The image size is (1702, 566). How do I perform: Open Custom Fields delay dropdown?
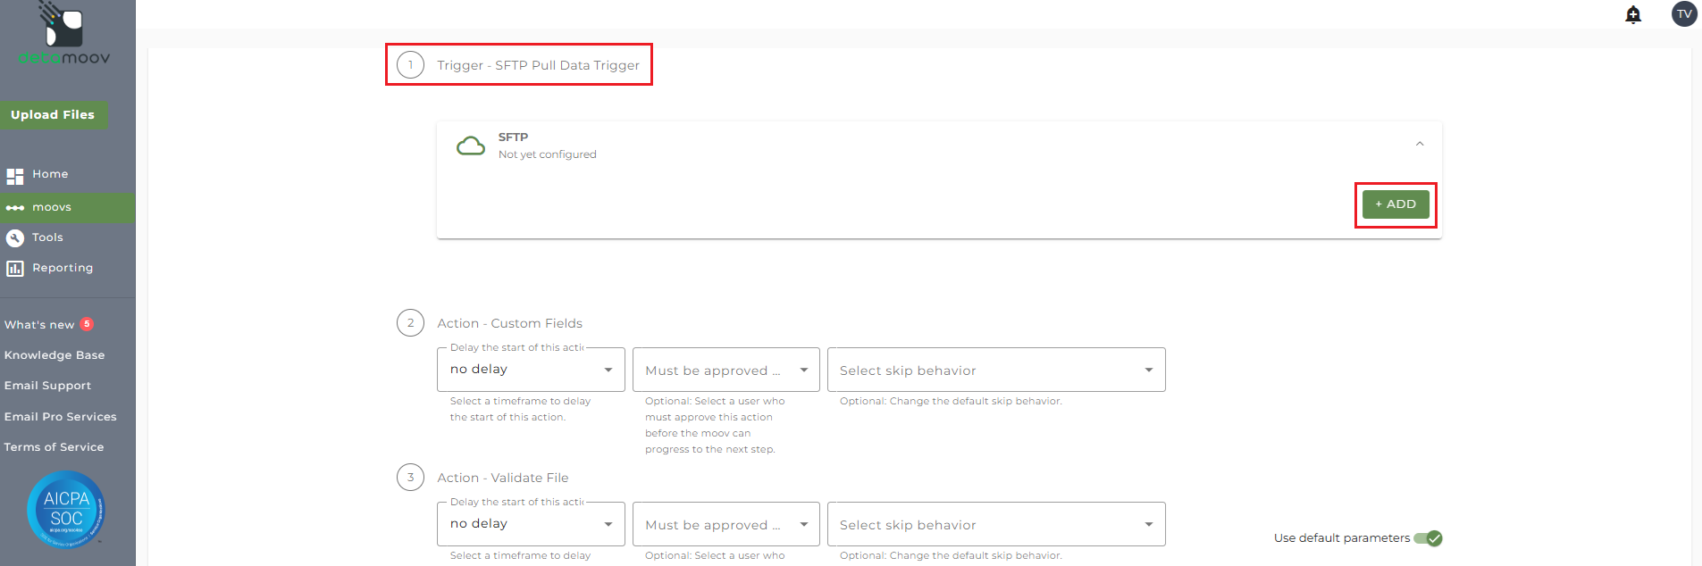[x=531, y=370]
